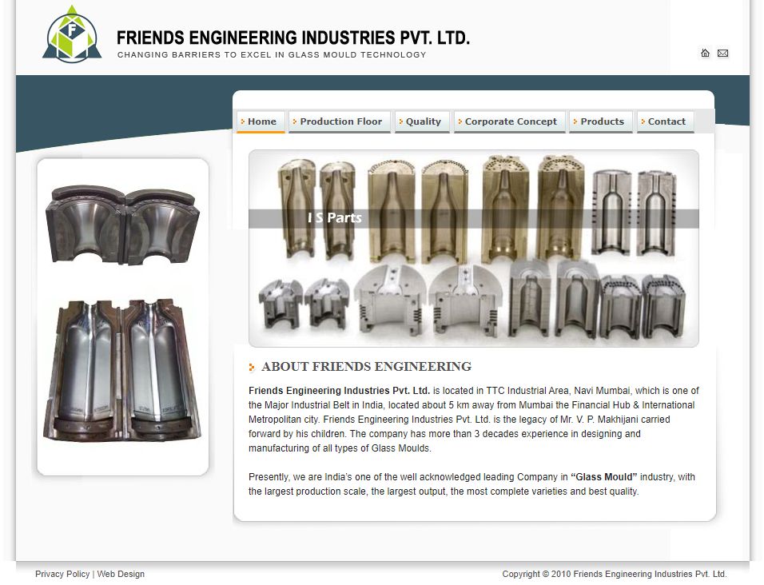Go to the Production Floor tab
Viewport: 764px width, 585px height.
point(340,121)
